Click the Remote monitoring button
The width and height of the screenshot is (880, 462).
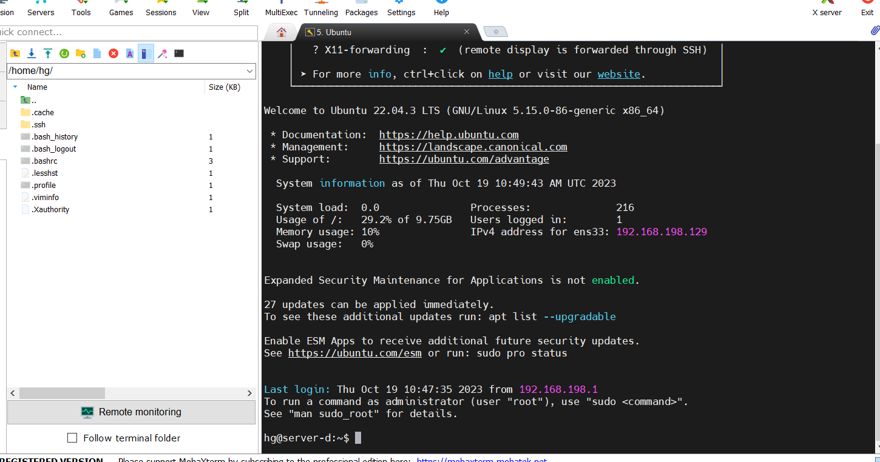(x=131, y=412)
